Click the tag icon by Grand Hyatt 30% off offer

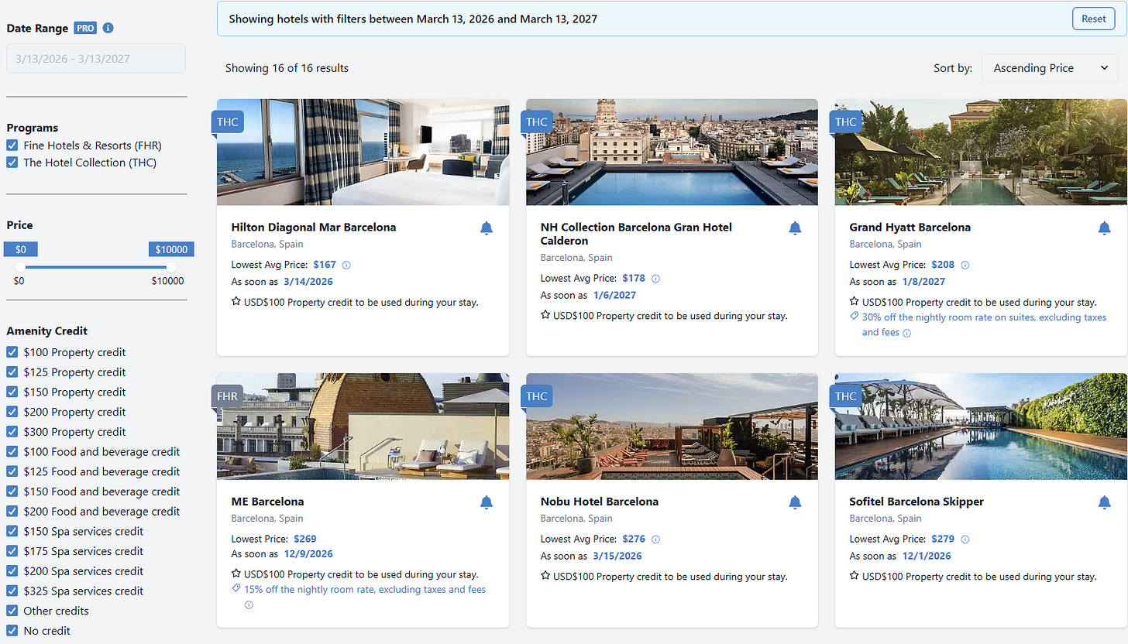click(854, 317)
